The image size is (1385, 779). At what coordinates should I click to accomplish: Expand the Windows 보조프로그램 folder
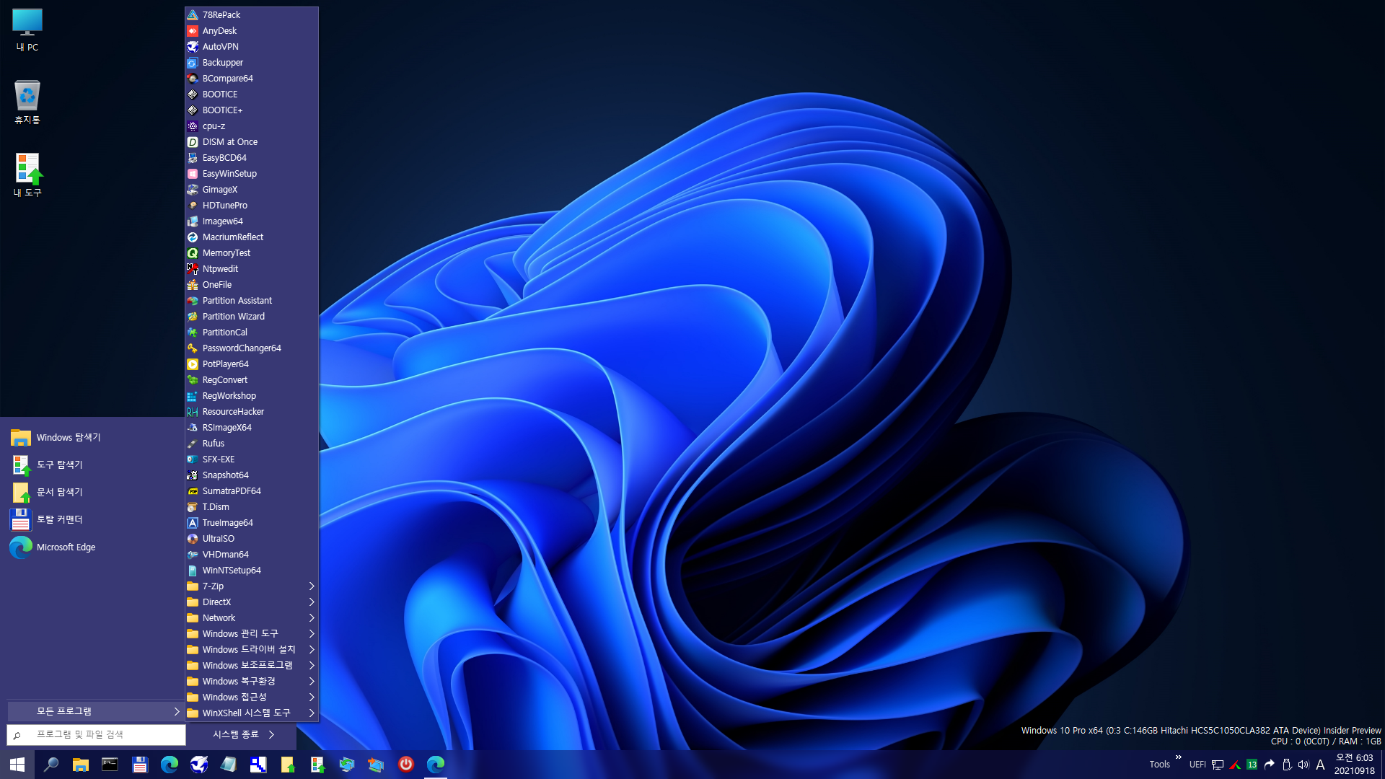(251, 665)
